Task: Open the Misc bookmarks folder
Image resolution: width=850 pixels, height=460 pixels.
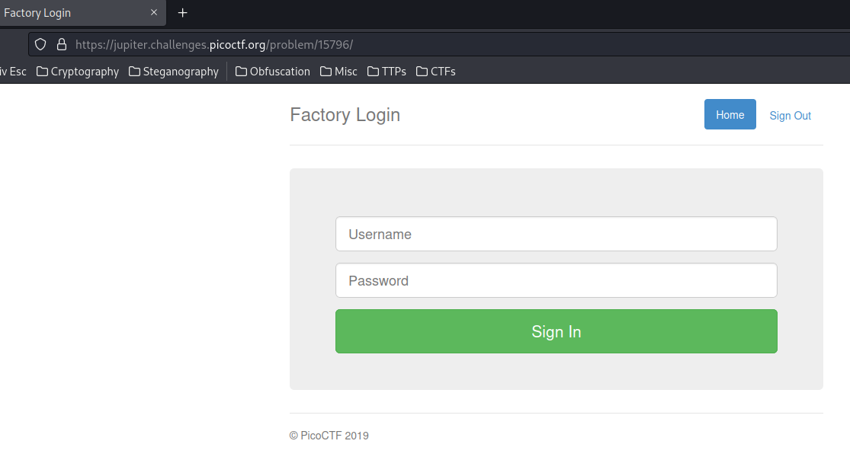Action: [x=338, y=72]
